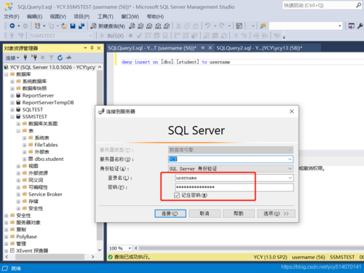Expand the 系统数据库 folder
Image resolution: width=364 pixels, height=273 pixels.
click(12, 82)
